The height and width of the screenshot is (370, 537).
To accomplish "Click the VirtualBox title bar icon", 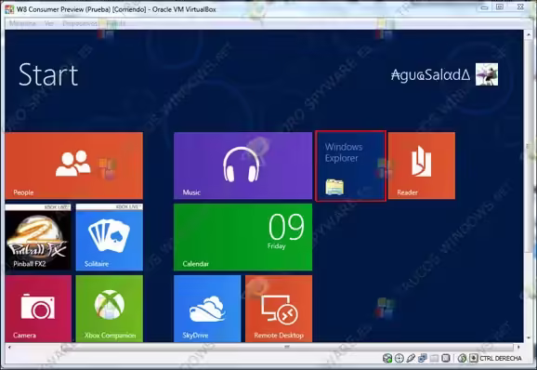I will [x=9, y=9].
